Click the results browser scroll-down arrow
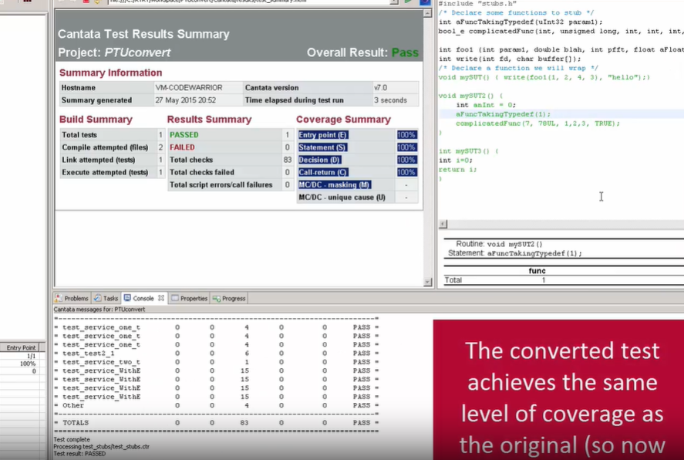 pyautogui.click(x=427, y=282)
